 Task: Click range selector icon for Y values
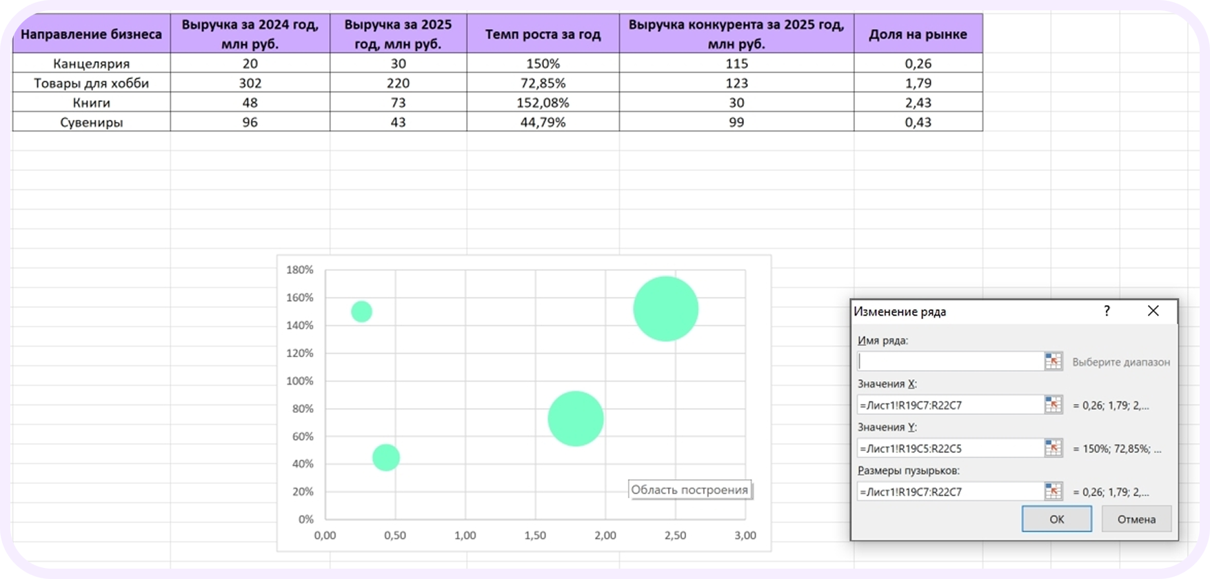coord(1053,448)
